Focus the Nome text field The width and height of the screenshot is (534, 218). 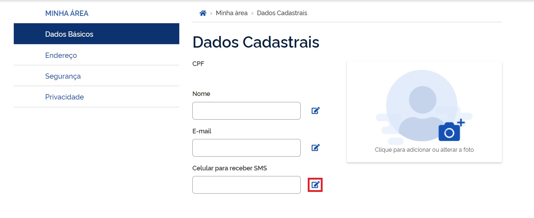click(x=246, y=111)
